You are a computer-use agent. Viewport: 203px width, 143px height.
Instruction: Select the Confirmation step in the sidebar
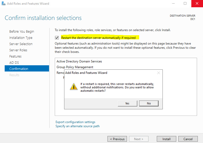(19, 69)
